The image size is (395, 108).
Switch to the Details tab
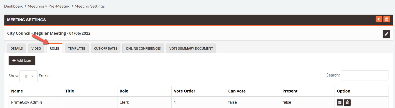coord(17,48)
